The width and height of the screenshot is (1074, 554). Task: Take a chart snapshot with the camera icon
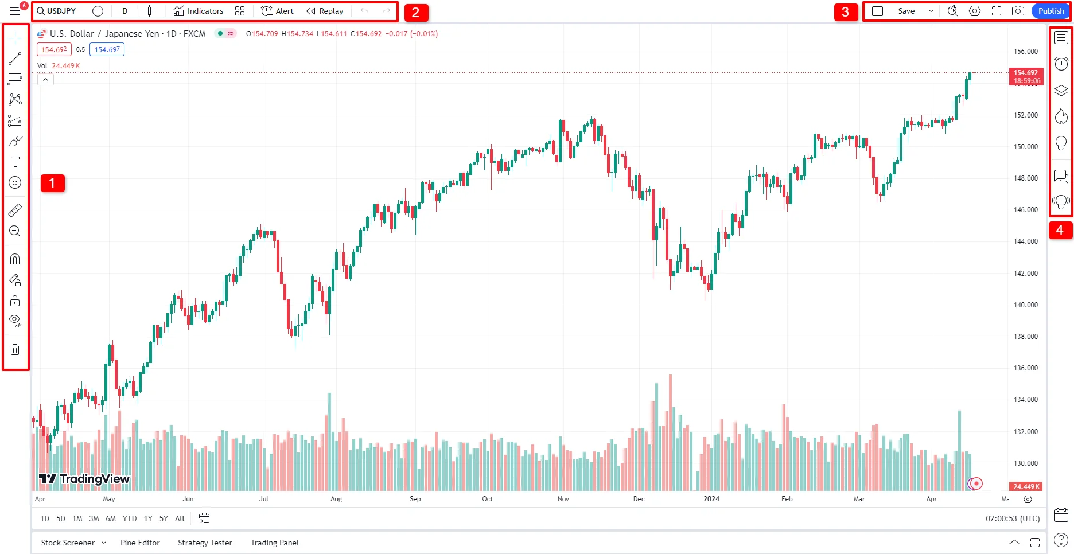(x=1018, y=11)
